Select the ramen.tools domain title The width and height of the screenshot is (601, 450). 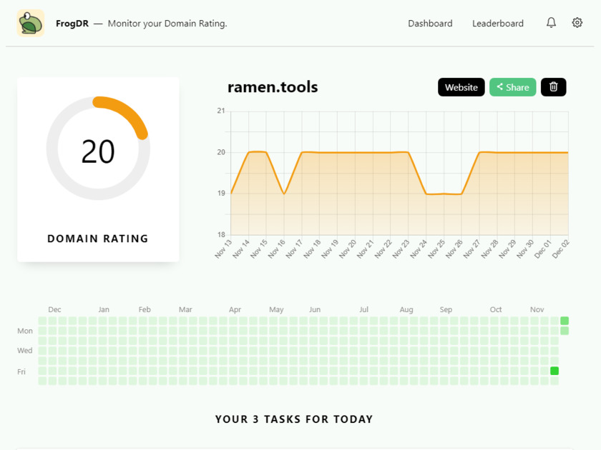point(273,87)
